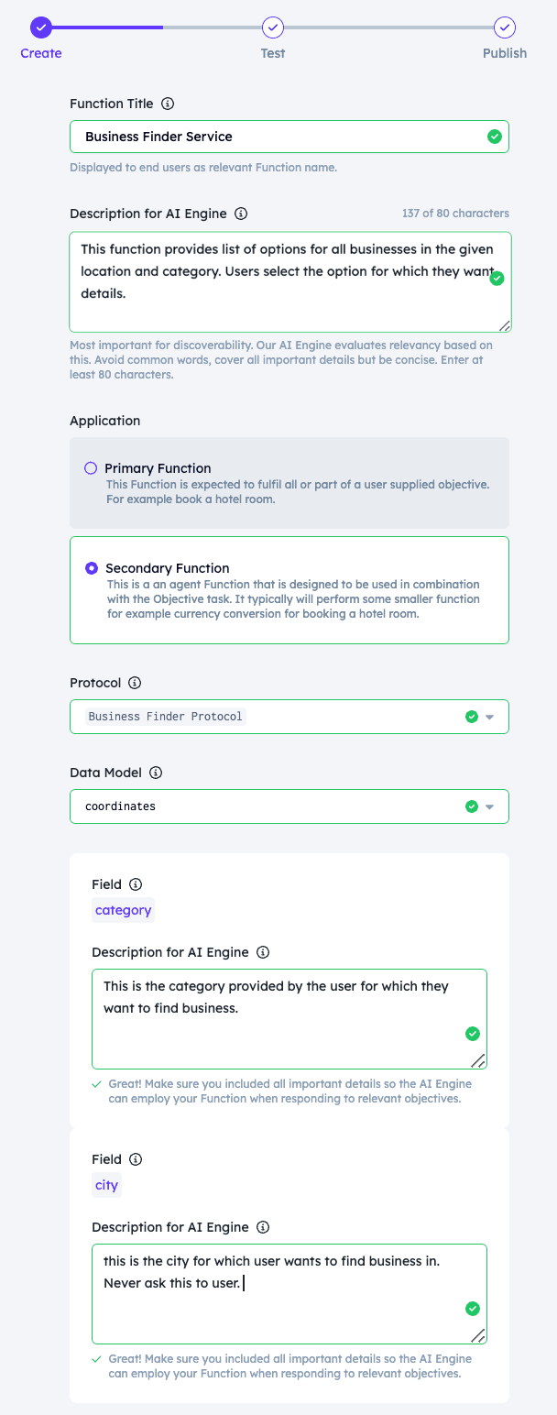Click the city field tag
Image resolution: width=557 pixels, height=1415 pixels.
click(x=106, y=1185)
